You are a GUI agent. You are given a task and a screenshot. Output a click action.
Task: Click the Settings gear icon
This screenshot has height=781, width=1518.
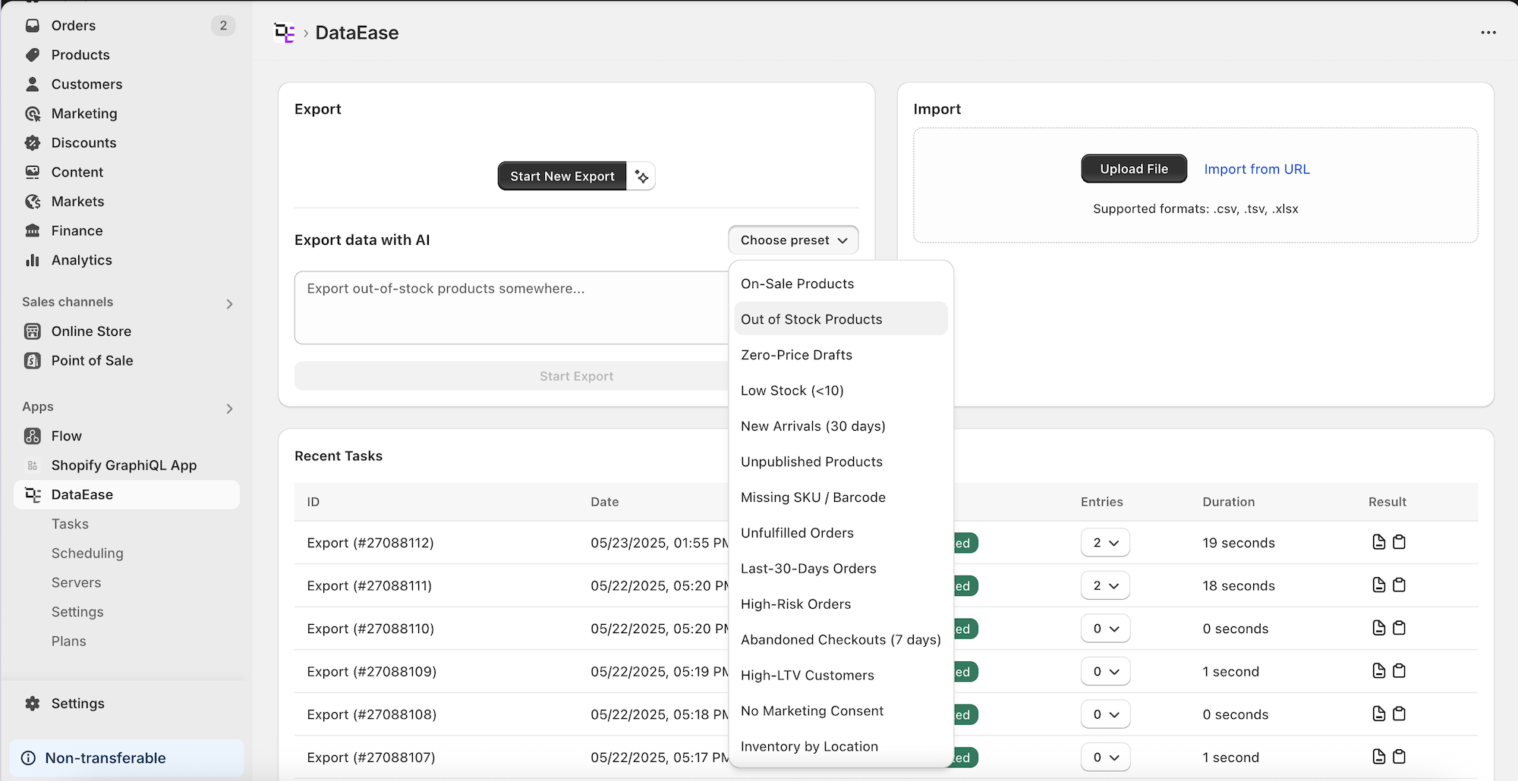tap(33, 704)
